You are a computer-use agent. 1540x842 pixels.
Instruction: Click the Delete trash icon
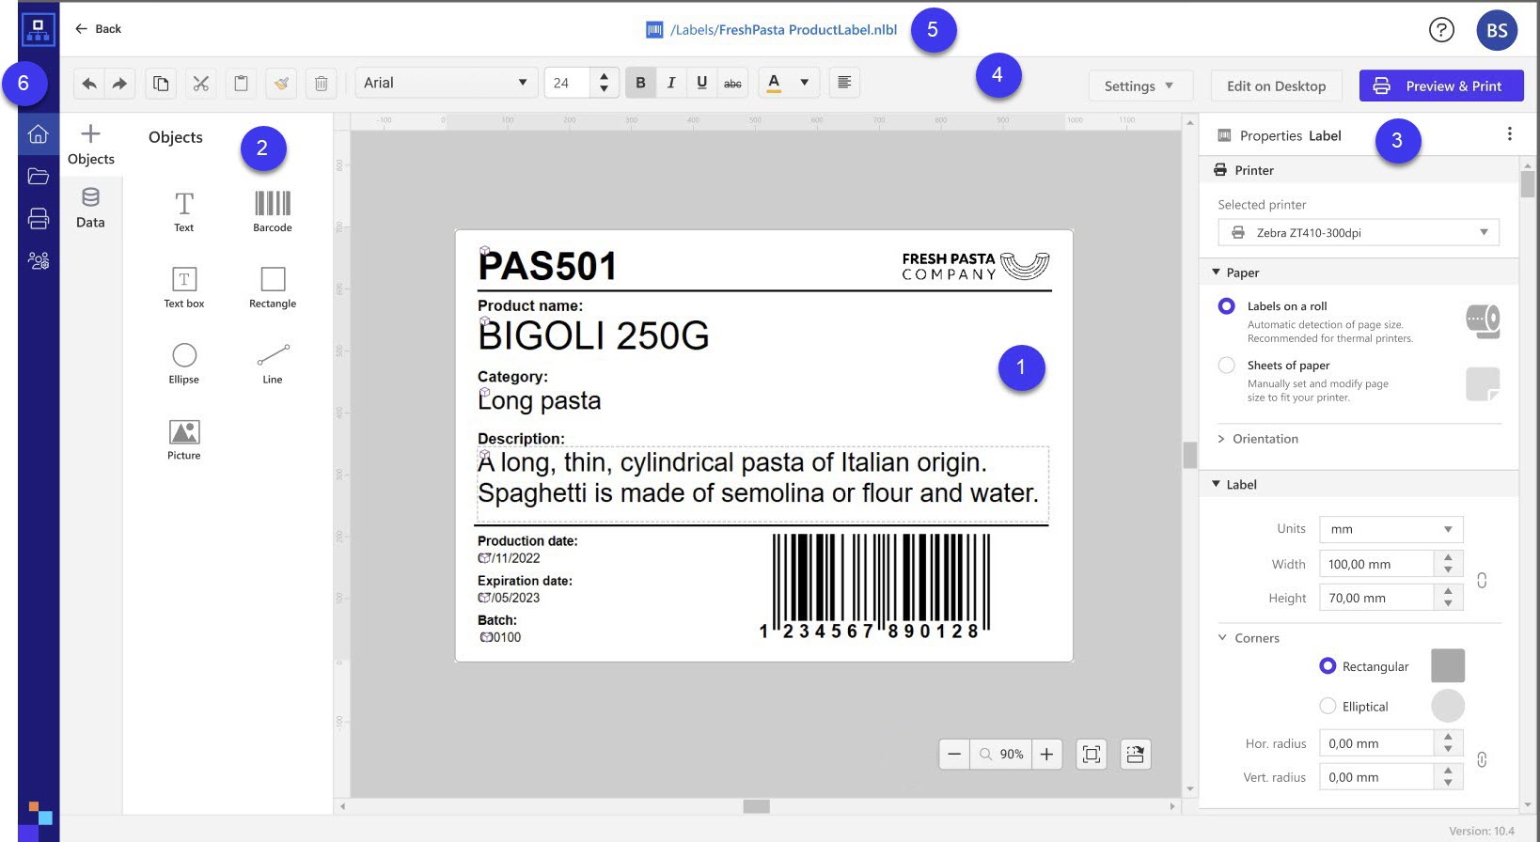321,84
